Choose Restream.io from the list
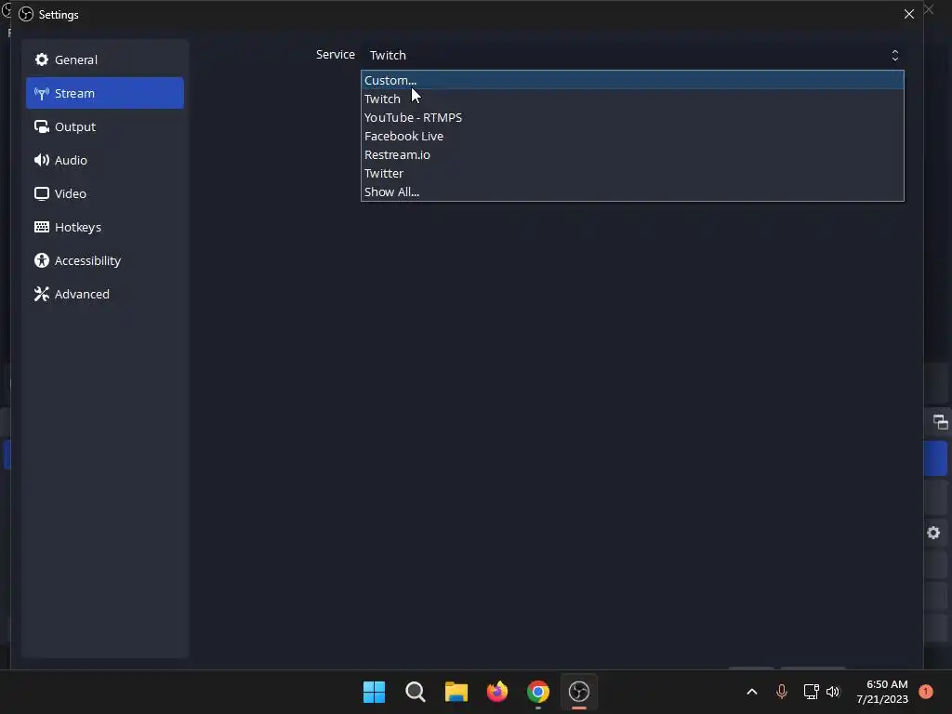 [632, 154]
